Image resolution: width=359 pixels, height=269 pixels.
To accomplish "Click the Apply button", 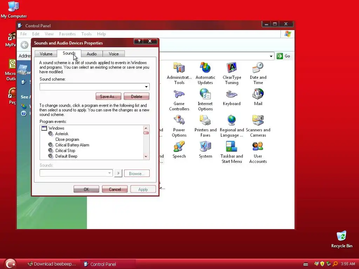I will pyautogui.click(x=143, y=189).
